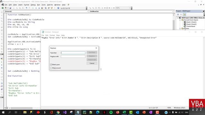
Task: Open the Debug menu in VBA editor
Action: pyautogui.click(x=33, y=5)
